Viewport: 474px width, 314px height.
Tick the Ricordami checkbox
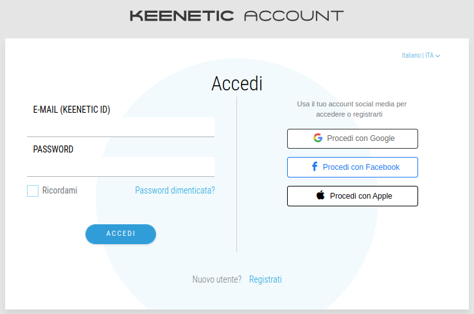[33, 190]
